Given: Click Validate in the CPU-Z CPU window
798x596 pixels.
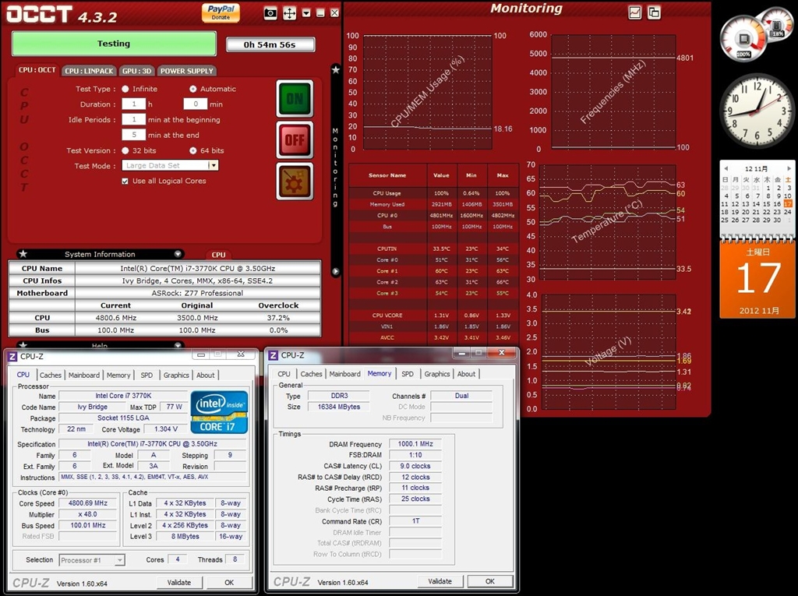Looking at the screenshot, I should pyautogui.click(x=178, y=582).
